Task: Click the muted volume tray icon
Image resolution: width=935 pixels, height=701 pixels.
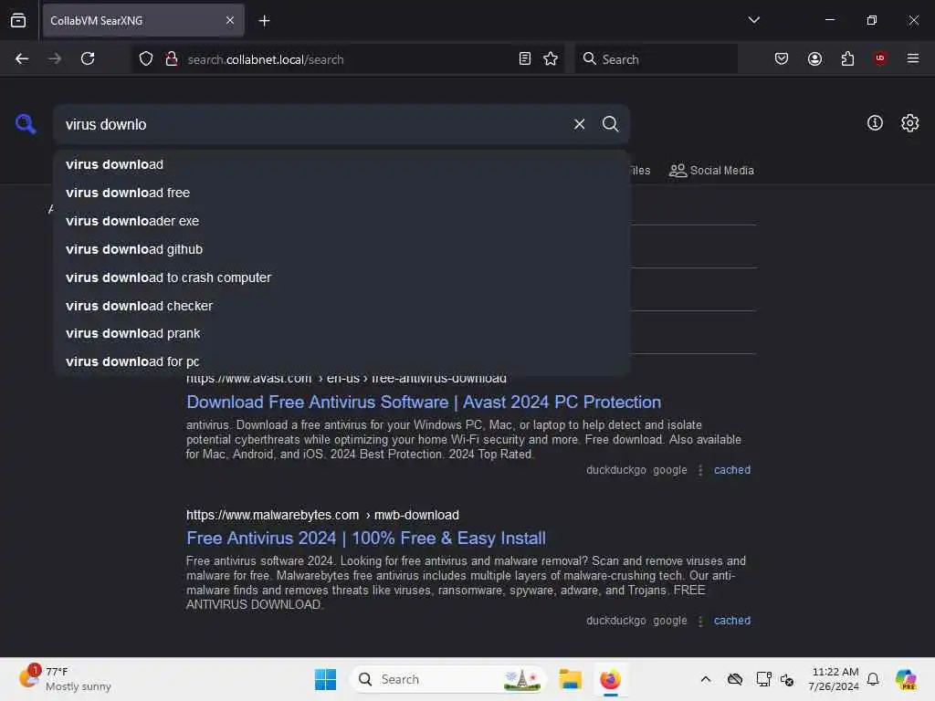Action: [x=787, y=679]
